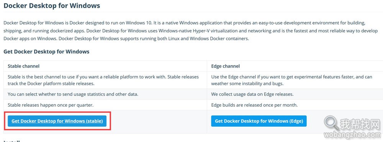Click 'We collect usage data on Edge releases.' cell
Viewport: 383px width, 142px height.
click(295, 94)
